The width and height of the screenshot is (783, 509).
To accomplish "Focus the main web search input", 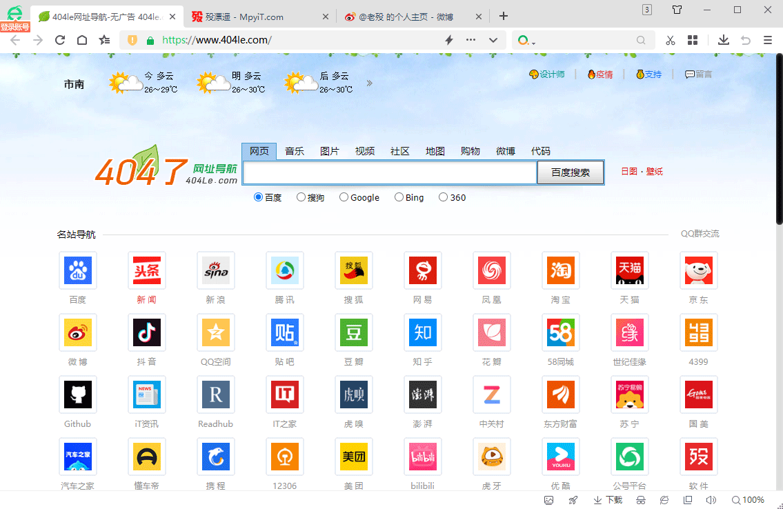I will (390, 172).
